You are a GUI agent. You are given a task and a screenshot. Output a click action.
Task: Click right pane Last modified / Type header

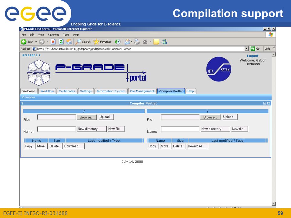tap(227, 140)
